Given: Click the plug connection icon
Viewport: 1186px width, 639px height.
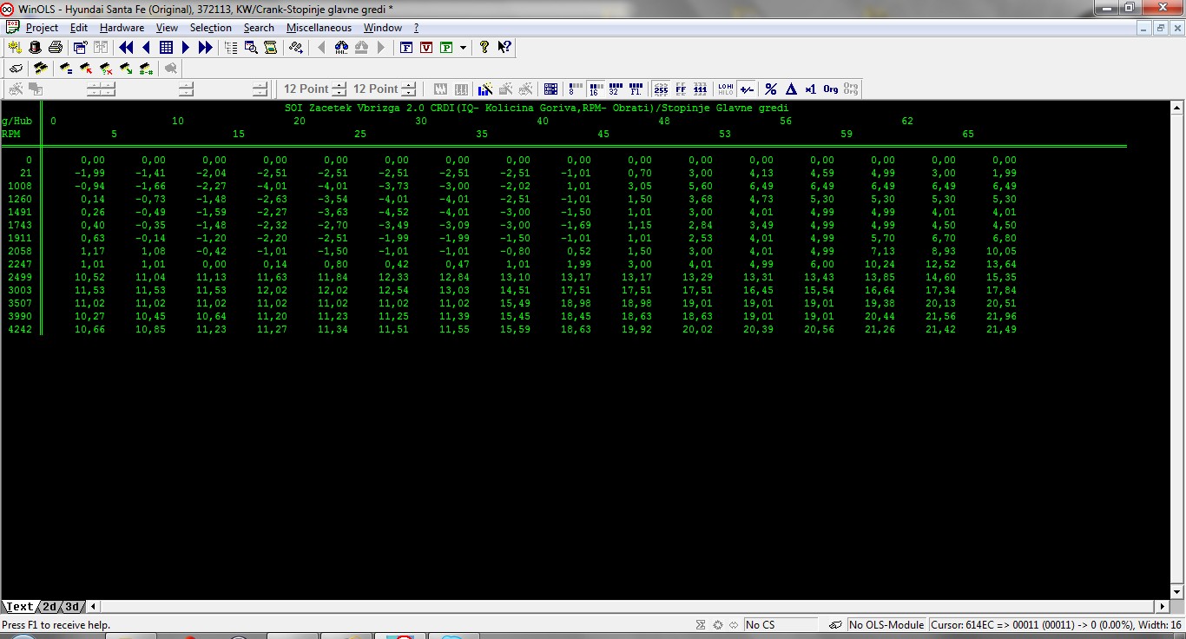Looking at the screenshot, I should pos(296,48).
